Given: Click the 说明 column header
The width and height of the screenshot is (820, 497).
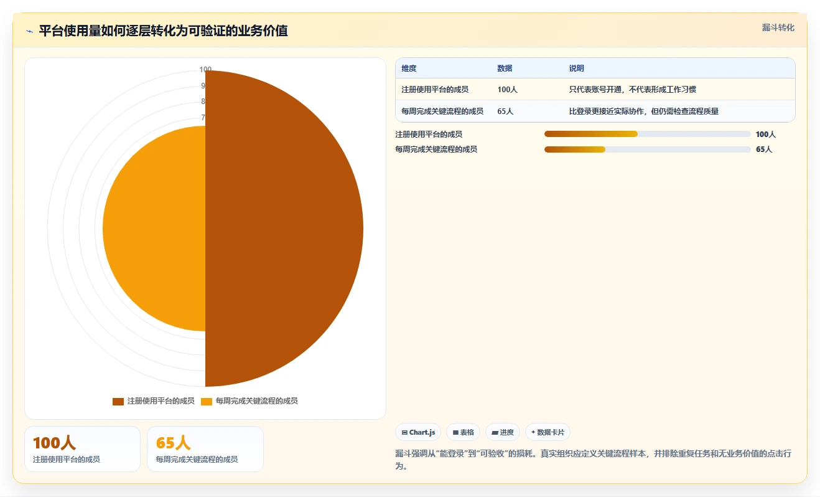Looking at the screenshot, I should (x=577, y=69).
